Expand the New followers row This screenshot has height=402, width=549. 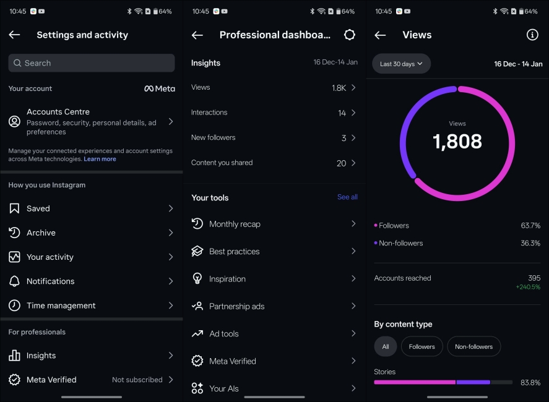[275, 137]
